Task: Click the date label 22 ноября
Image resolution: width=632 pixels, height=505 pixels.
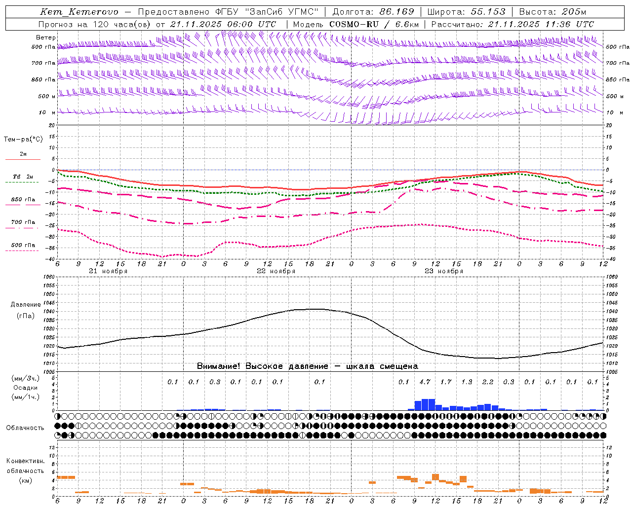Action: coord(276,271)
